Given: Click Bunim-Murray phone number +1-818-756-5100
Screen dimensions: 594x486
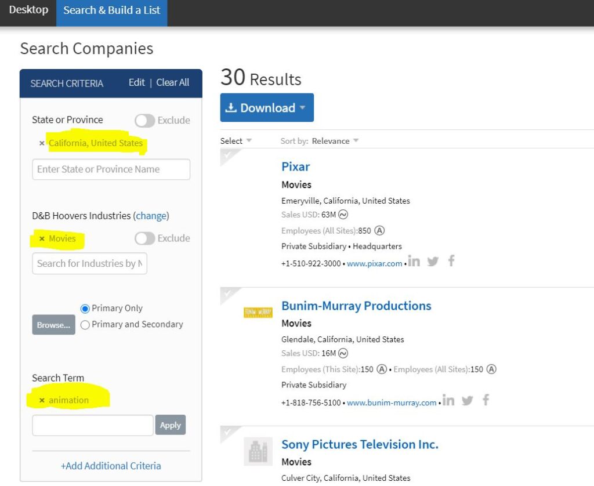Looking at the screenshot, I should (311, 402).
